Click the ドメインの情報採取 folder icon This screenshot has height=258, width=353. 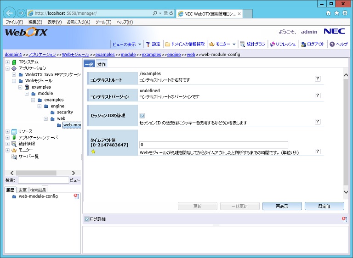168,45
